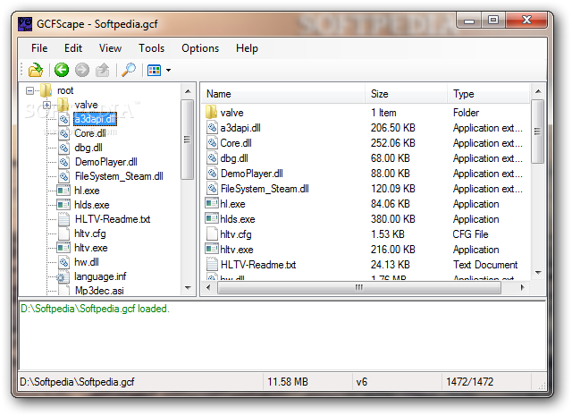Click the CFG File type cell

coord(471,234)
